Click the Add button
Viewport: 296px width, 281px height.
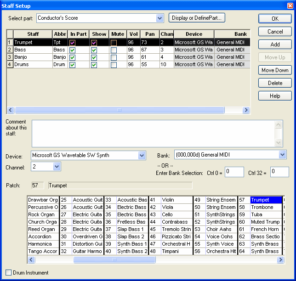[x=274, y=45]
